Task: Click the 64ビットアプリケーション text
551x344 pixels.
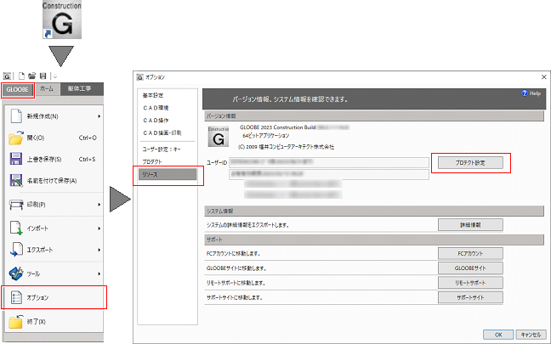Action: coord(266,136)
